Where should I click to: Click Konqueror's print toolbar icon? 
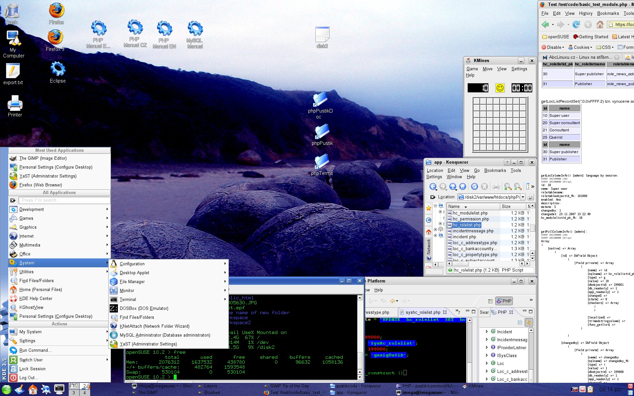tap(496, 187)
